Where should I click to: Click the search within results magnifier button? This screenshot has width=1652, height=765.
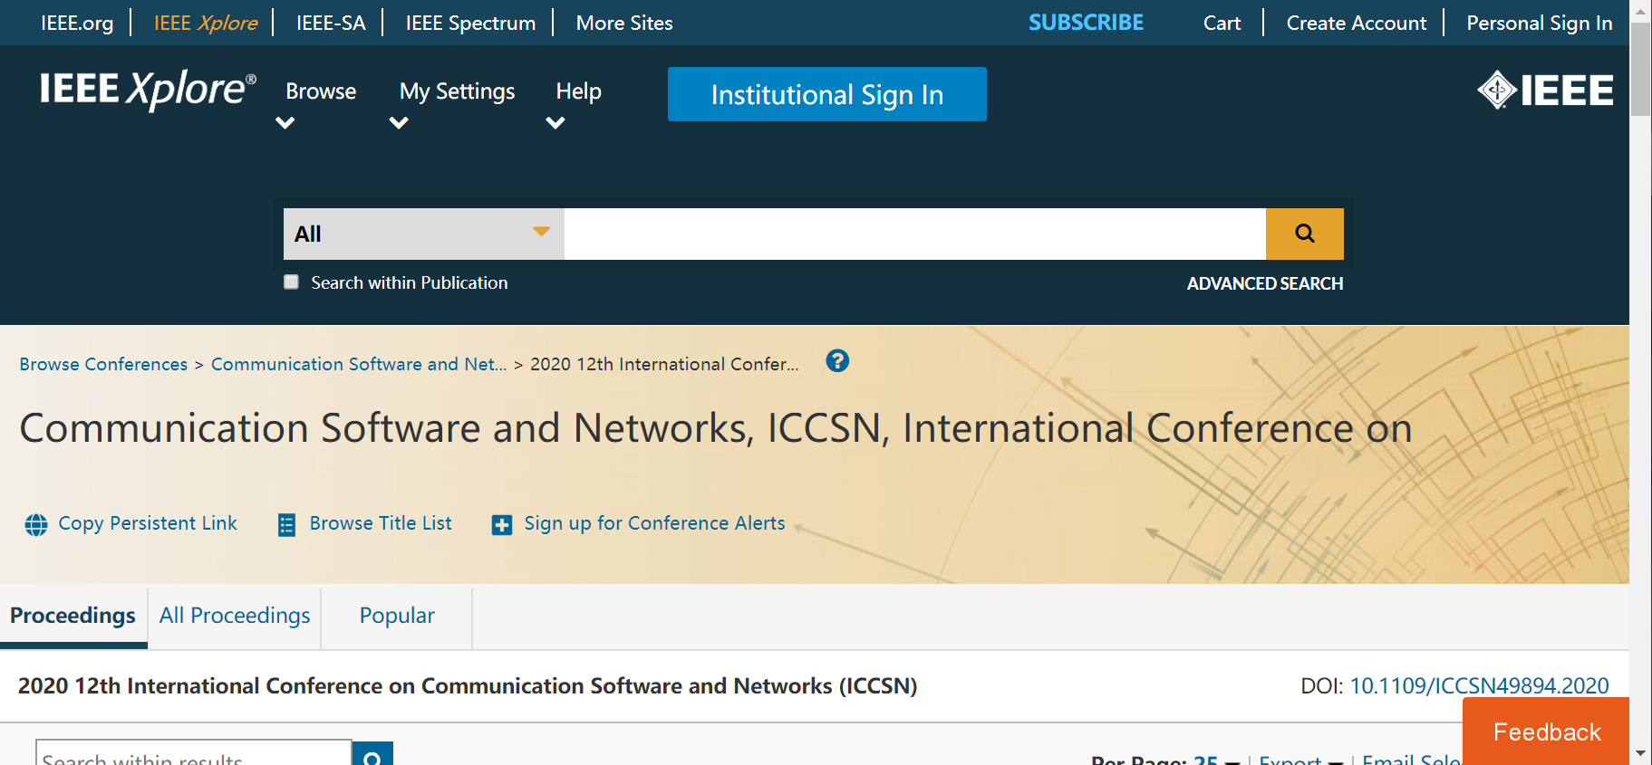(372, 754)
